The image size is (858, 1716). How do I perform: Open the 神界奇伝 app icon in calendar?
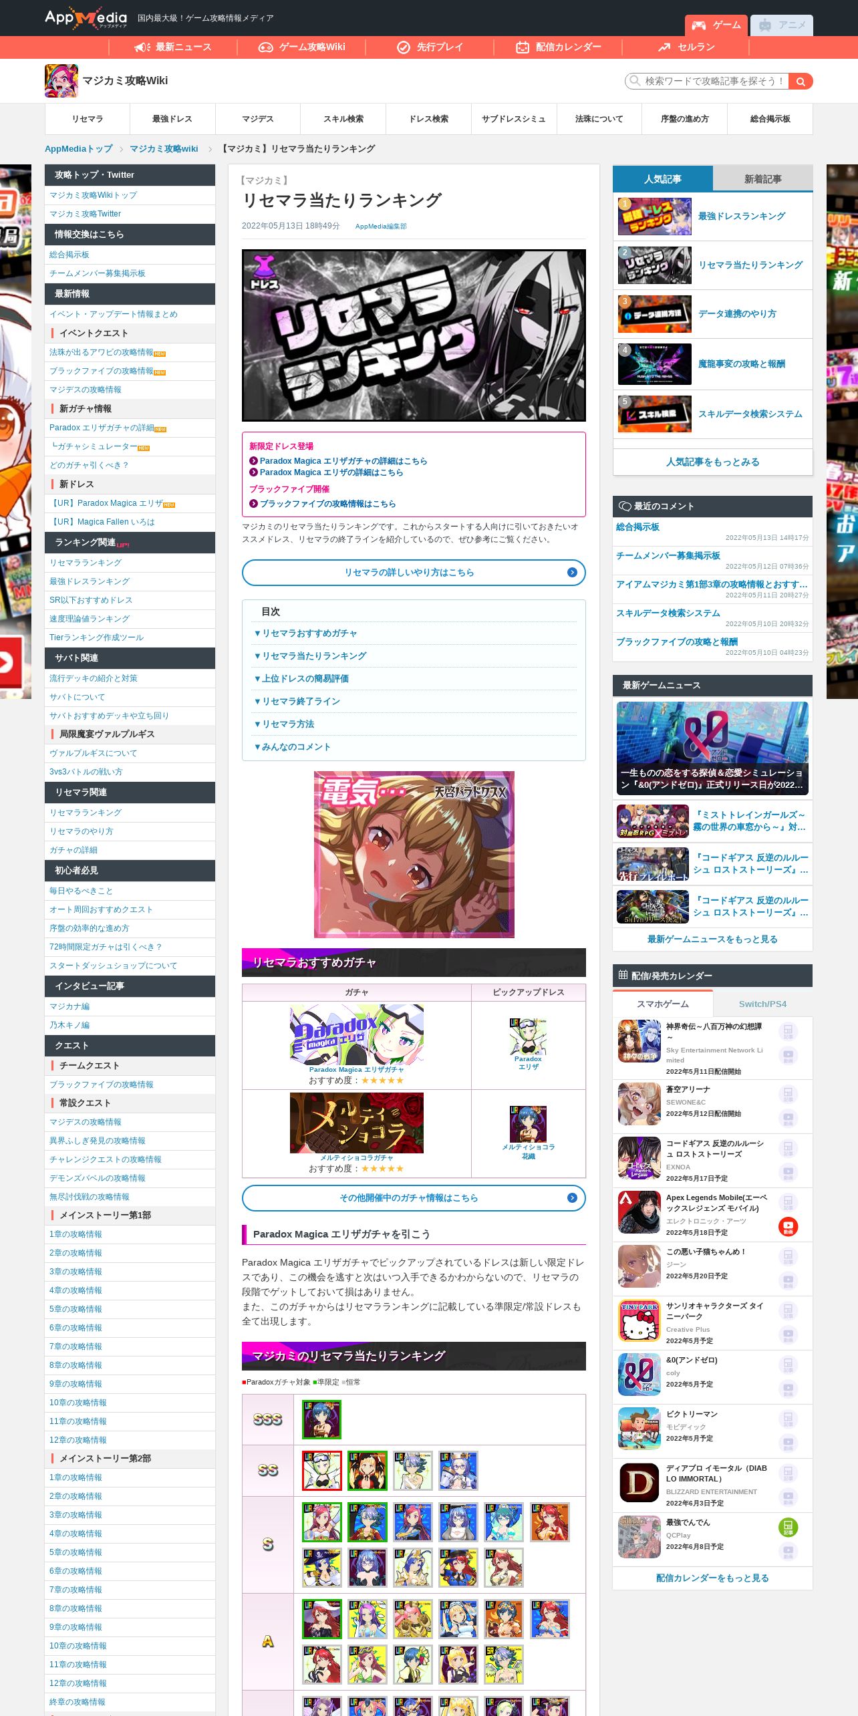[x=639, y=1040]
